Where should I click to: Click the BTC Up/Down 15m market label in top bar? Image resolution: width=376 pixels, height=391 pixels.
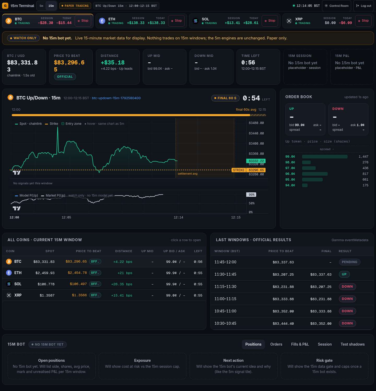[126, 6]
